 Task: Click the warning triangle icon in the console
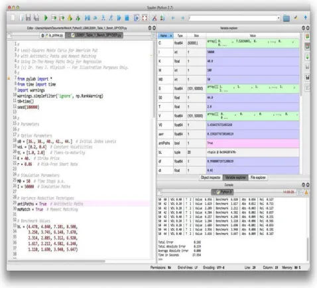pyautogui.click(x=306, y=192)
